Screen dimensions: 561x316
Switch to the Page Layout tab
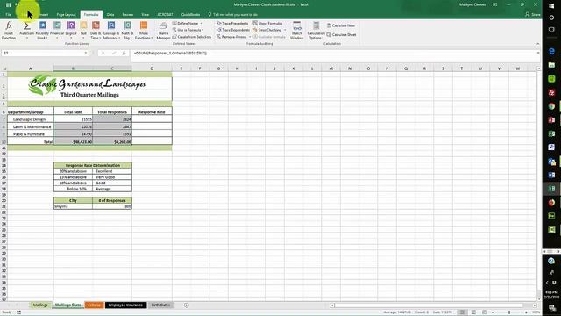pos(67,15)
